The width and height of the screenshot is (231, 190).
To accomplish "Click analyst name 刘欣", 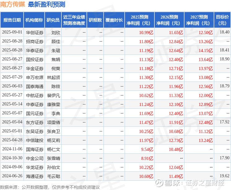I will click(56, 33).
